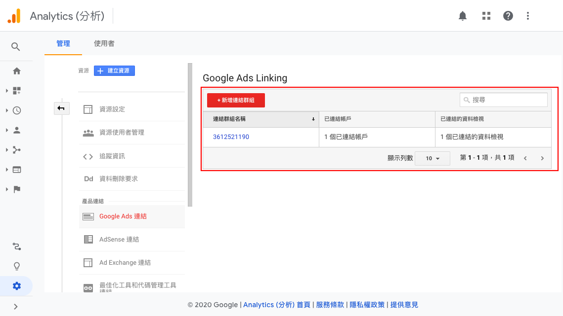
Task: Open 隱私權政策 footer link
Action: click(367, 305)
